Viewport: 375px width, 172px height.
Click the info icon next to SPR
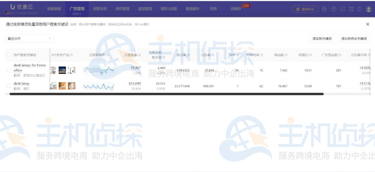tap(237, 55)
